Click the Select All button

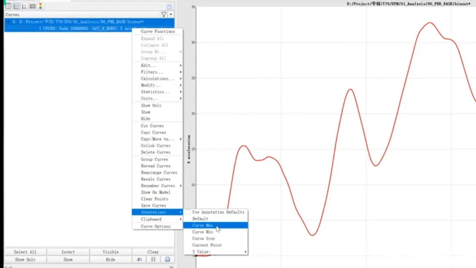point(25,252)
